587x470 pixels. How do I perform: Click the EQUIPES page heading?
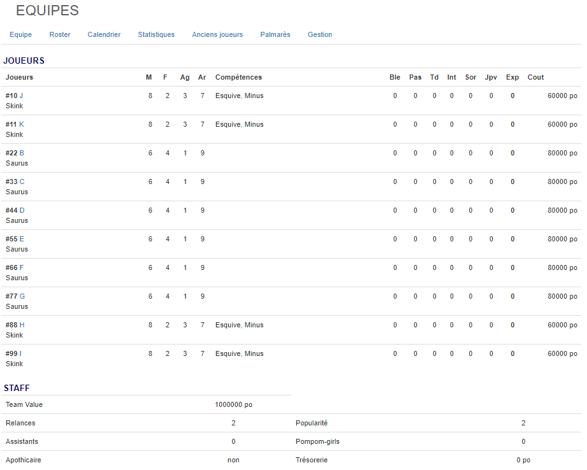click(47, 11)
